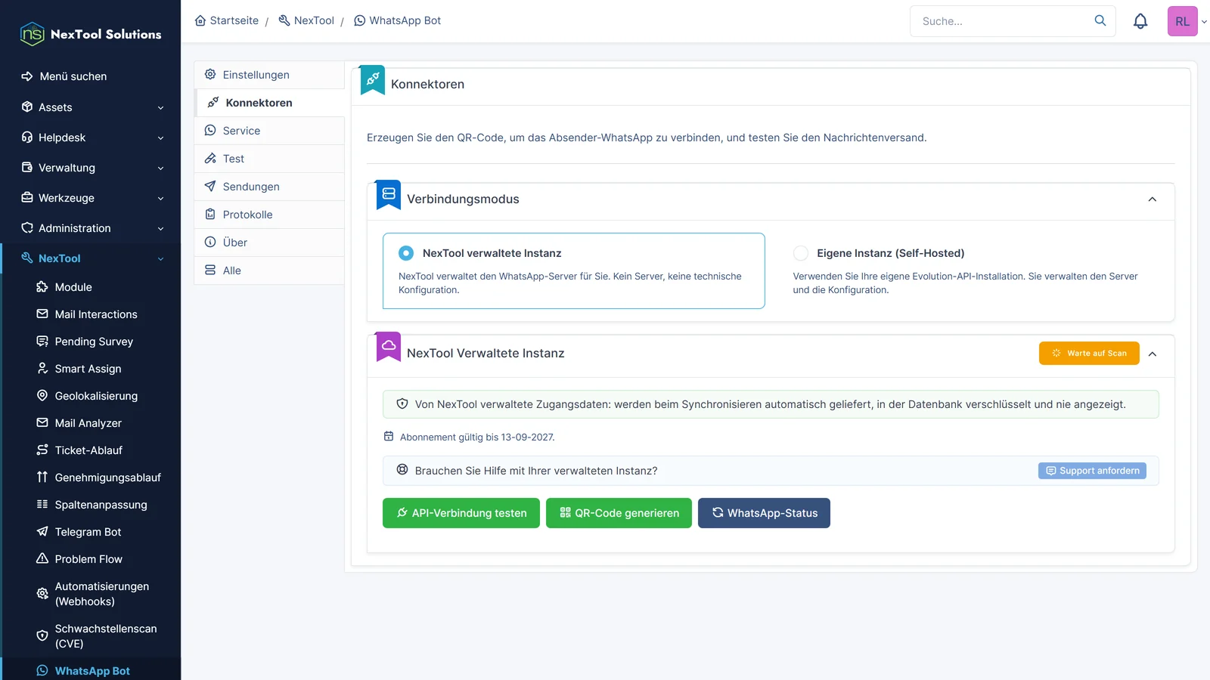The height and width of the screenshot is (680, 1210).
Task: Expand the Verwaltung menu chevron
Action: pyautogui.click(x=160, y=168)
